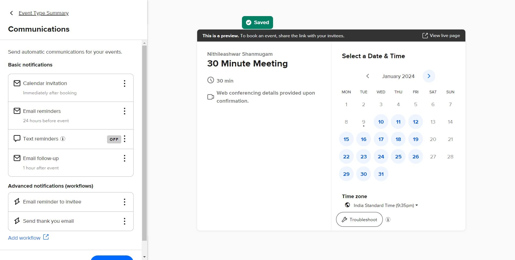Click the lightning icon beside Email reminder to invitee
The width and height of the screenshot is (515, 260).
coord(17,202)
